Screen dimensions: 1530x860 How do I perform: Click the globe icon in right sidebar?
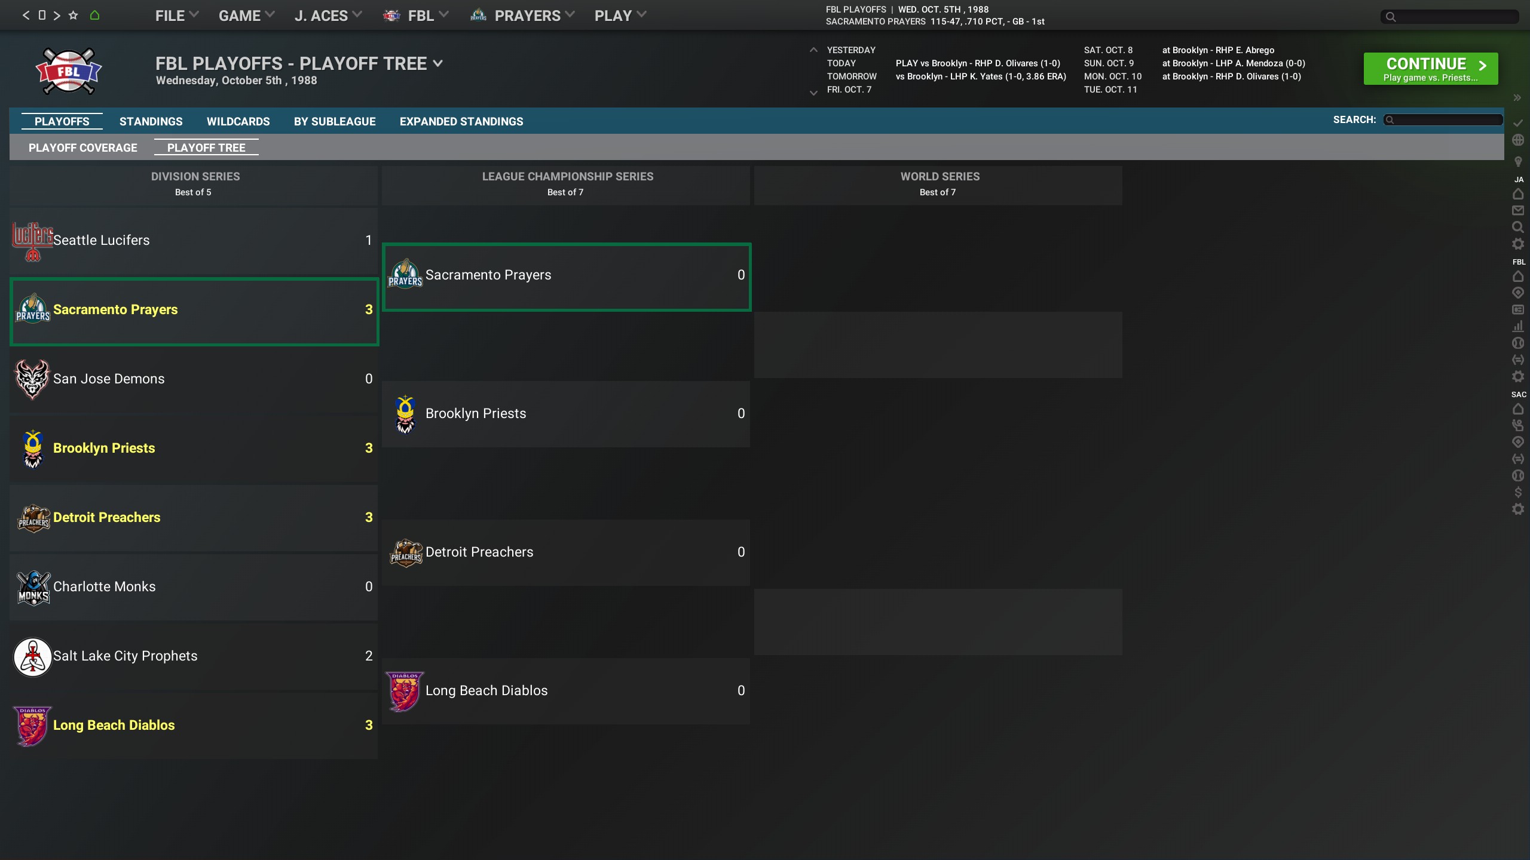pyautogui.click(x=1517, y=140)
